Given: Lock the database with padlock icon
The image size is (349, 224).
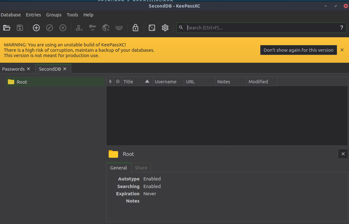Looking at the screenshot, I should point(135,28).
